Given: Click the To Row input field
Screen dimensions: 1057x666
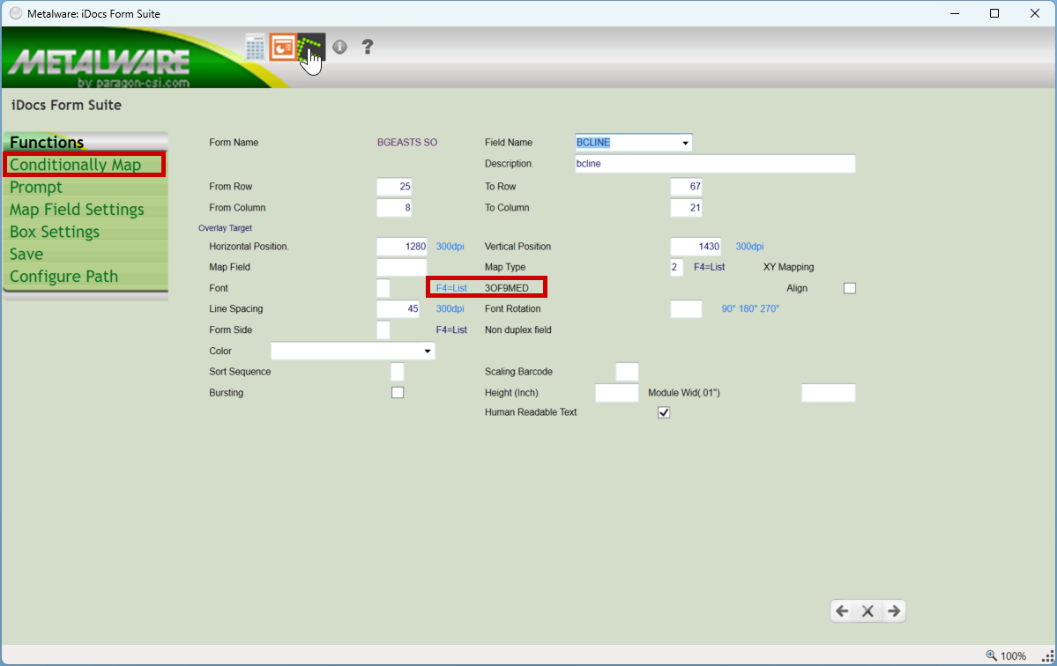Looking at the screenshot, I should tap(686, 187).
